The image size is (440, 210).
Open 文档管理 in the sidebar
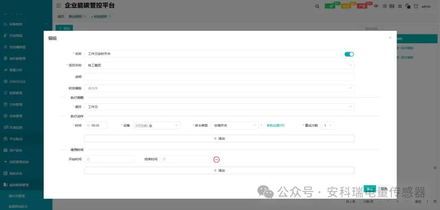pyautogui.click(x=16, y=105)
